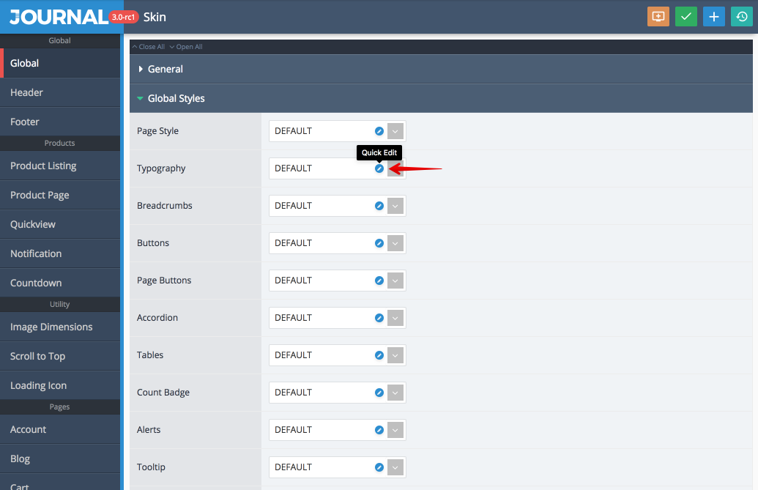Open the Buttons dropdown arrow

tap(395, 243)
